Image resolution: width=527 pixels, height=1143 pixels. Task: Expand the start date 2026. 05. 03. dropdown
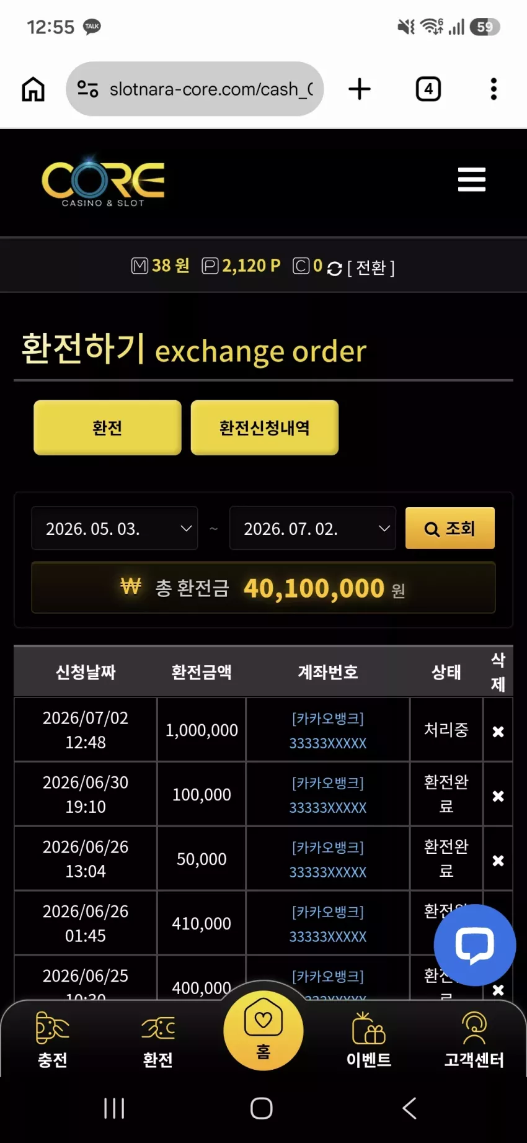(115, 528)
